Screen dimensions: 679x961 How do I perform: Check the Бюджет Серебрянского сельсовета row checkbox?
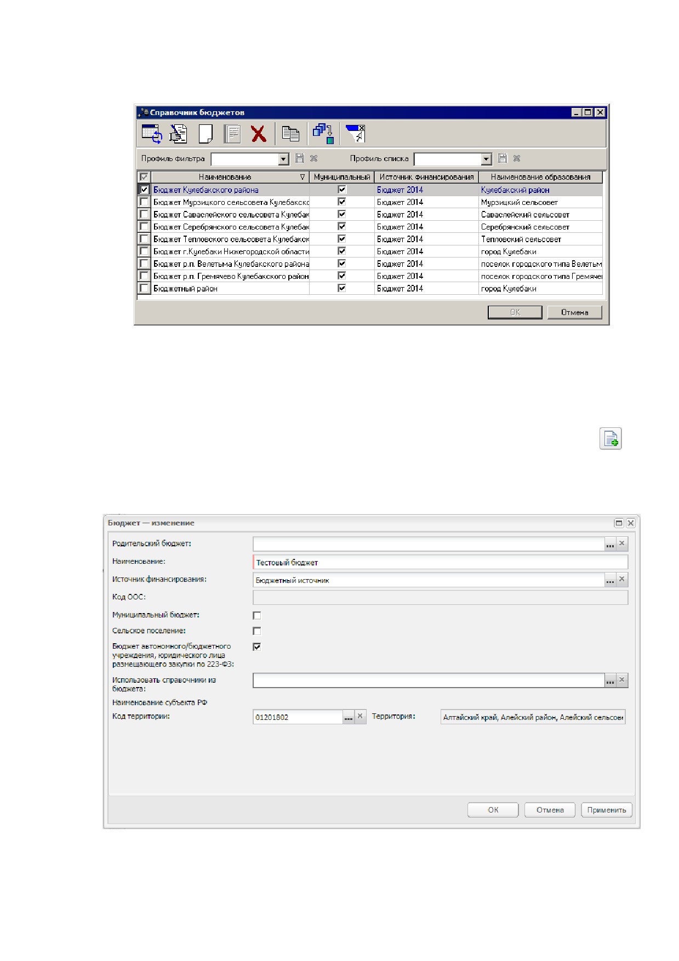144,227
